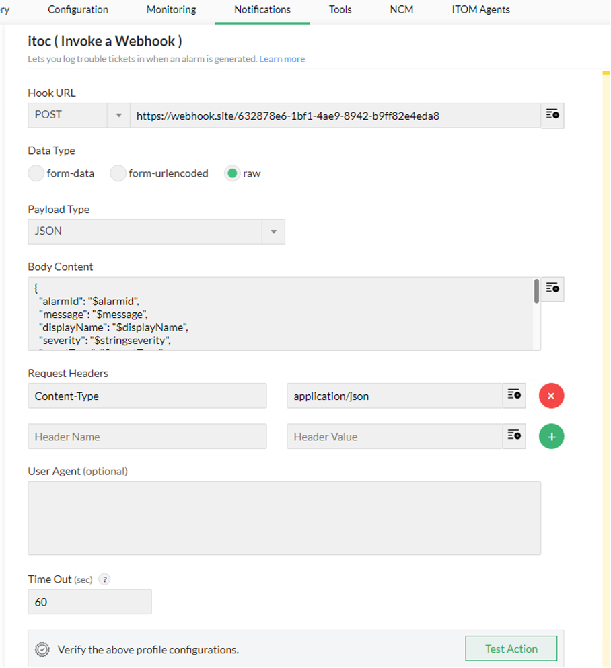This screenshot has width=611, height=668.
Task: Click the verify checkmark icon
Action: pos(42,649)
